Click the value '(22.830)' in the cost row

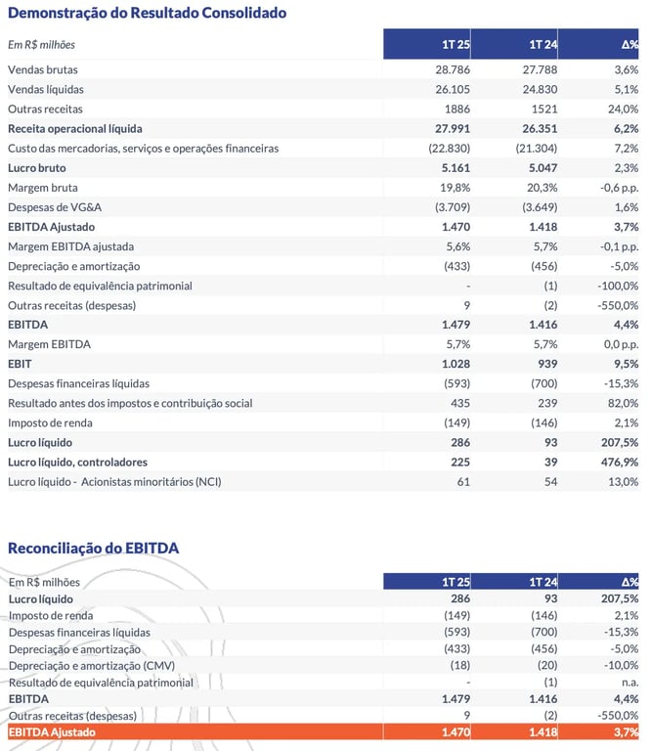(450, 148)
